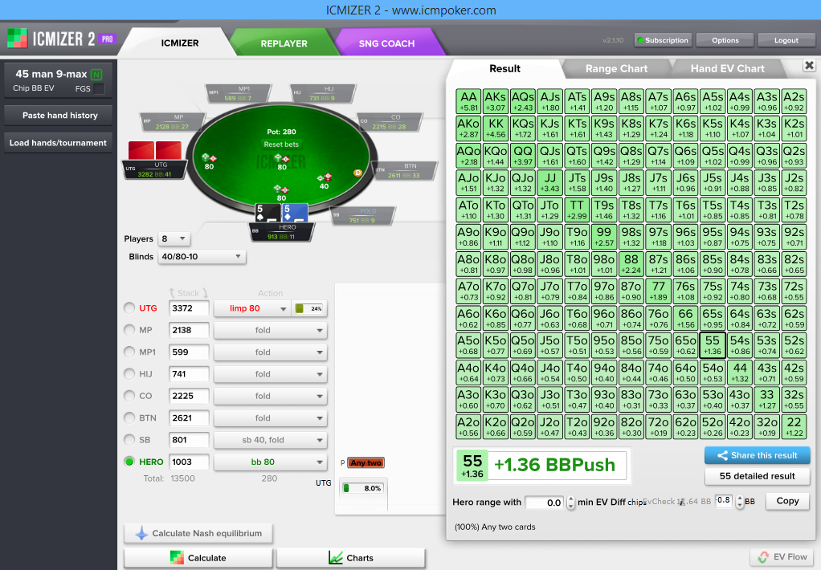Click the BB value stepper arrows
The image size is (821, 570).
point(739,502)
